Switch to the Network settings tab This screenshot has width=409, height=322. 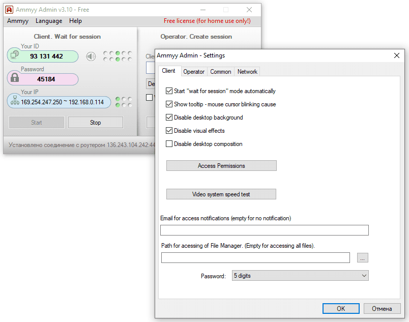point(247,72)
